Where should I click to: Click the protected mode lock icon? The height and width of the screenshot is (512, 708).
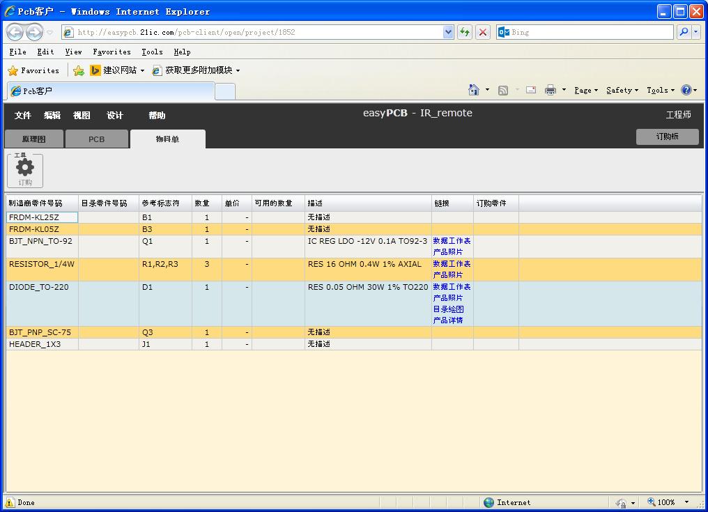pos(622,502)
